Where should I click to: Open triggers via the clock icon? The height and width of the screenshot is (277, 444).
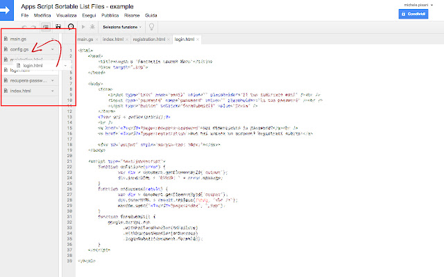[x=71, y=26]
